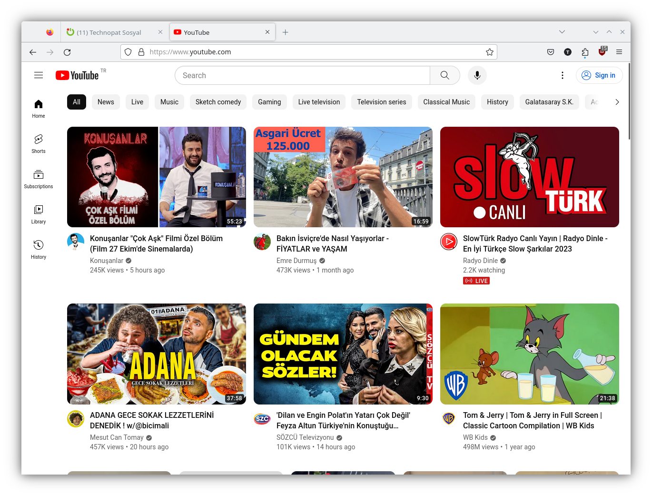Filter videos by Live chip
This screenshot has height=496, width=652.
click(137, 102)
